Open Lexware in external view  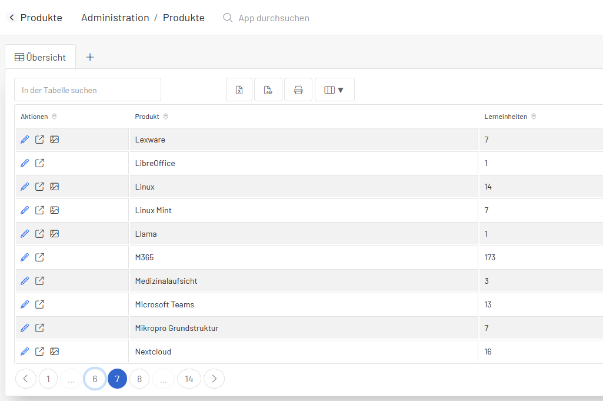click(x=39, y=140)
